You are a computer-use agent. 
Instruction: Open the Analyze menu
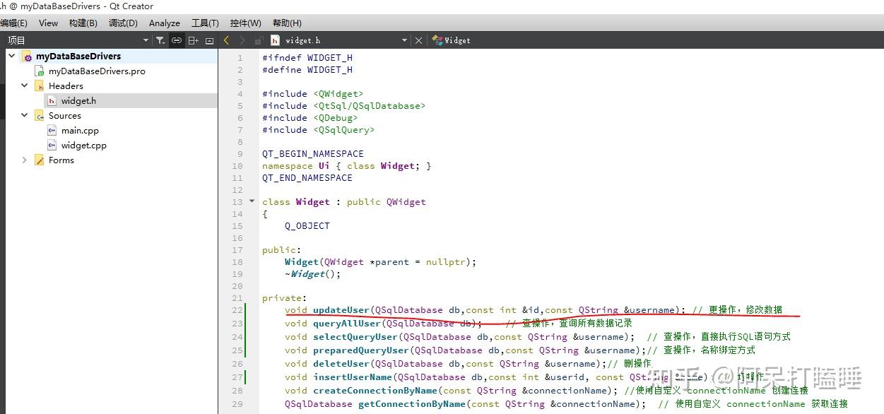click(165, 23)
